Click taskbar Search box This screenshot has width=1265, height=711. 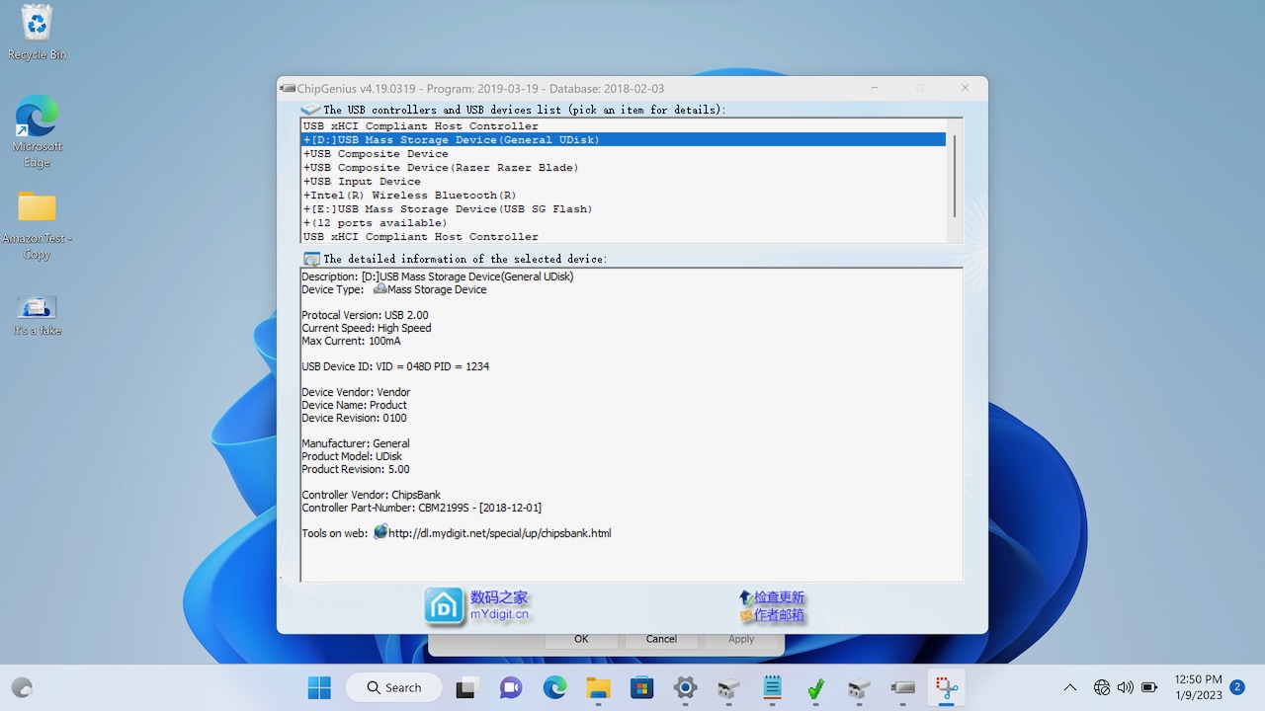(x=393, y=687)
